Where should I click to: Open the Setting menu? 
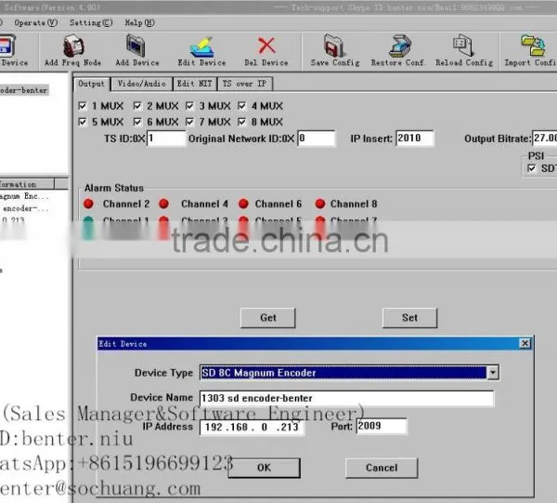[91, 22]
